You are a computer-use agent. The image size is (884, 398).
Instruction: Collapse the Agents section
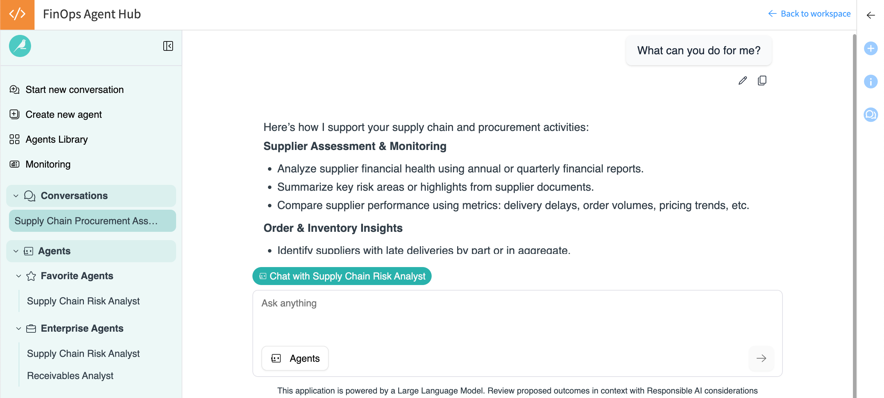[15, 251]
